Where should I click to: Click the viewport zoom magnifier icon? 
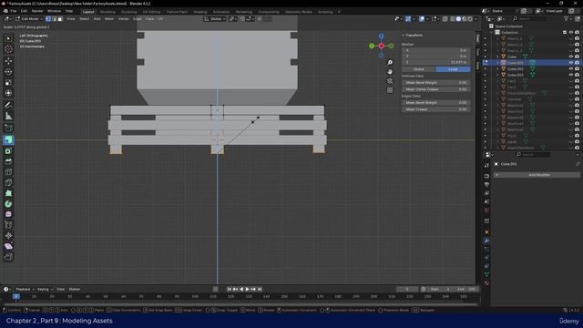click(x=390, y=63)
